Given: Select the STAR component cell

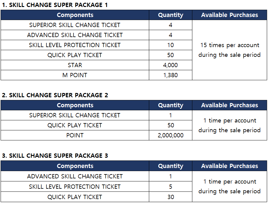Looking at the screenshot, I should coord(75,65).
